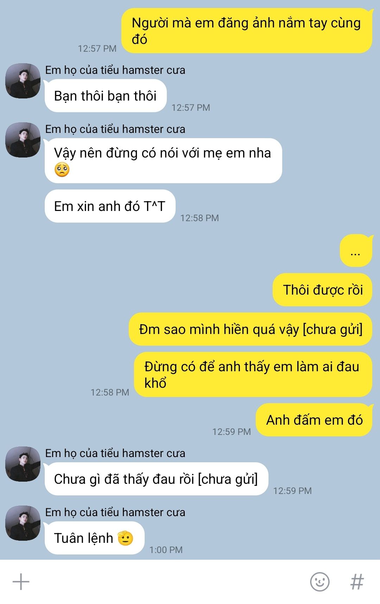
Task: Select the 'Vậy nên đừng có nói với mẹ' bubble
Action: pyautogui.click(x=163, y=161)
